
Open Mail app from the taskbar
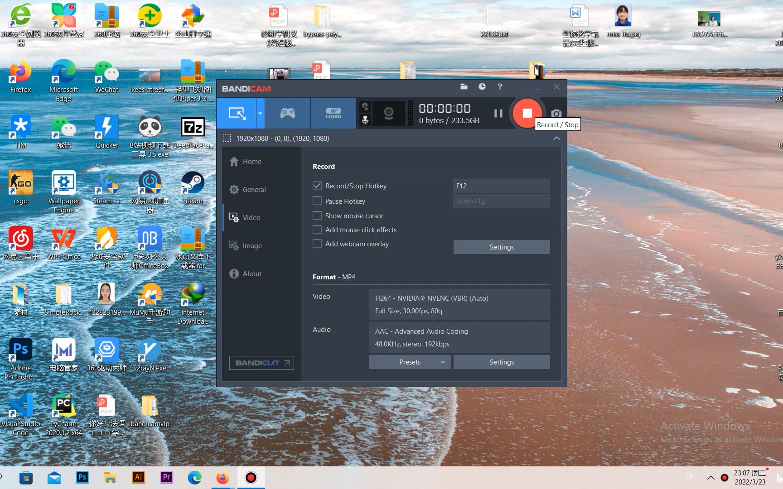pyautogui.click(x=54, y=478)
